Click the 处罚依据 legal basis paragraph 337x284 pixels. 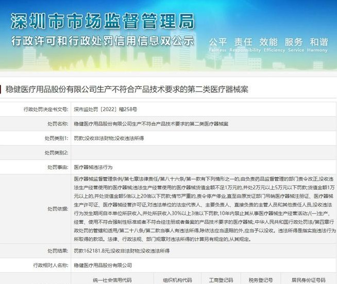click(x=205, y=209)
